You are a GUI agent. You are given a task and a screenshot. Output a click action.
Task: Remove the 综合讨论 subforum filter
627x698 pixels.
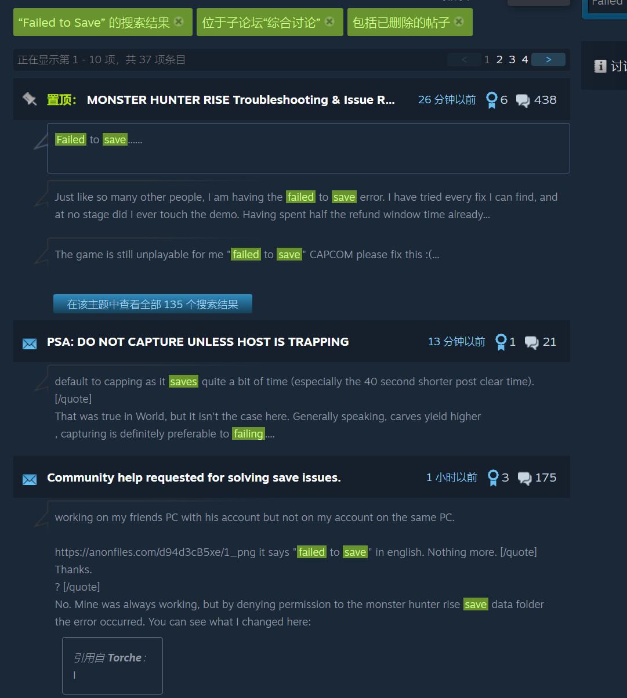pos(329,22)
